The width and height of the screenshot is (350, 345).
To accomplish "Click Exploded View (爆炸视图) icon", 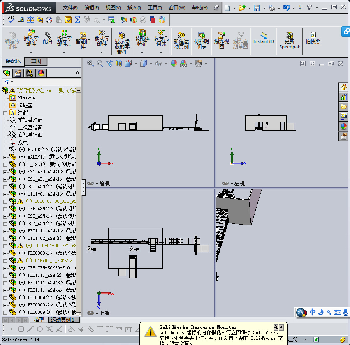I will (221, 41).
